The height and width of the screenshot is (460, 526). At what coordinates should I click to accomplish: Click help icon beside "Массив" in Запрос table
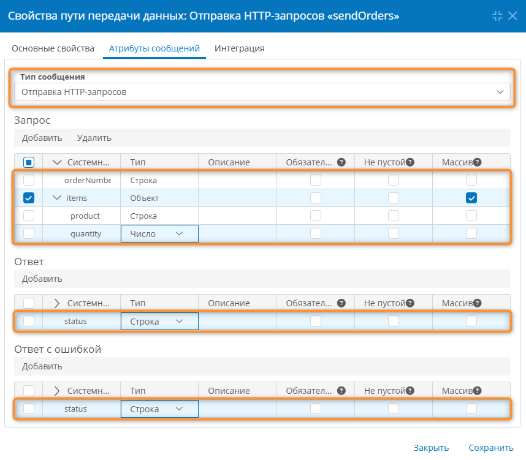click(x=477, y=162)
